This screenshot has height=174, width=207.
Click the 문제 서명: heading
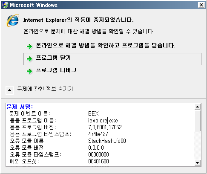point(20,107)
